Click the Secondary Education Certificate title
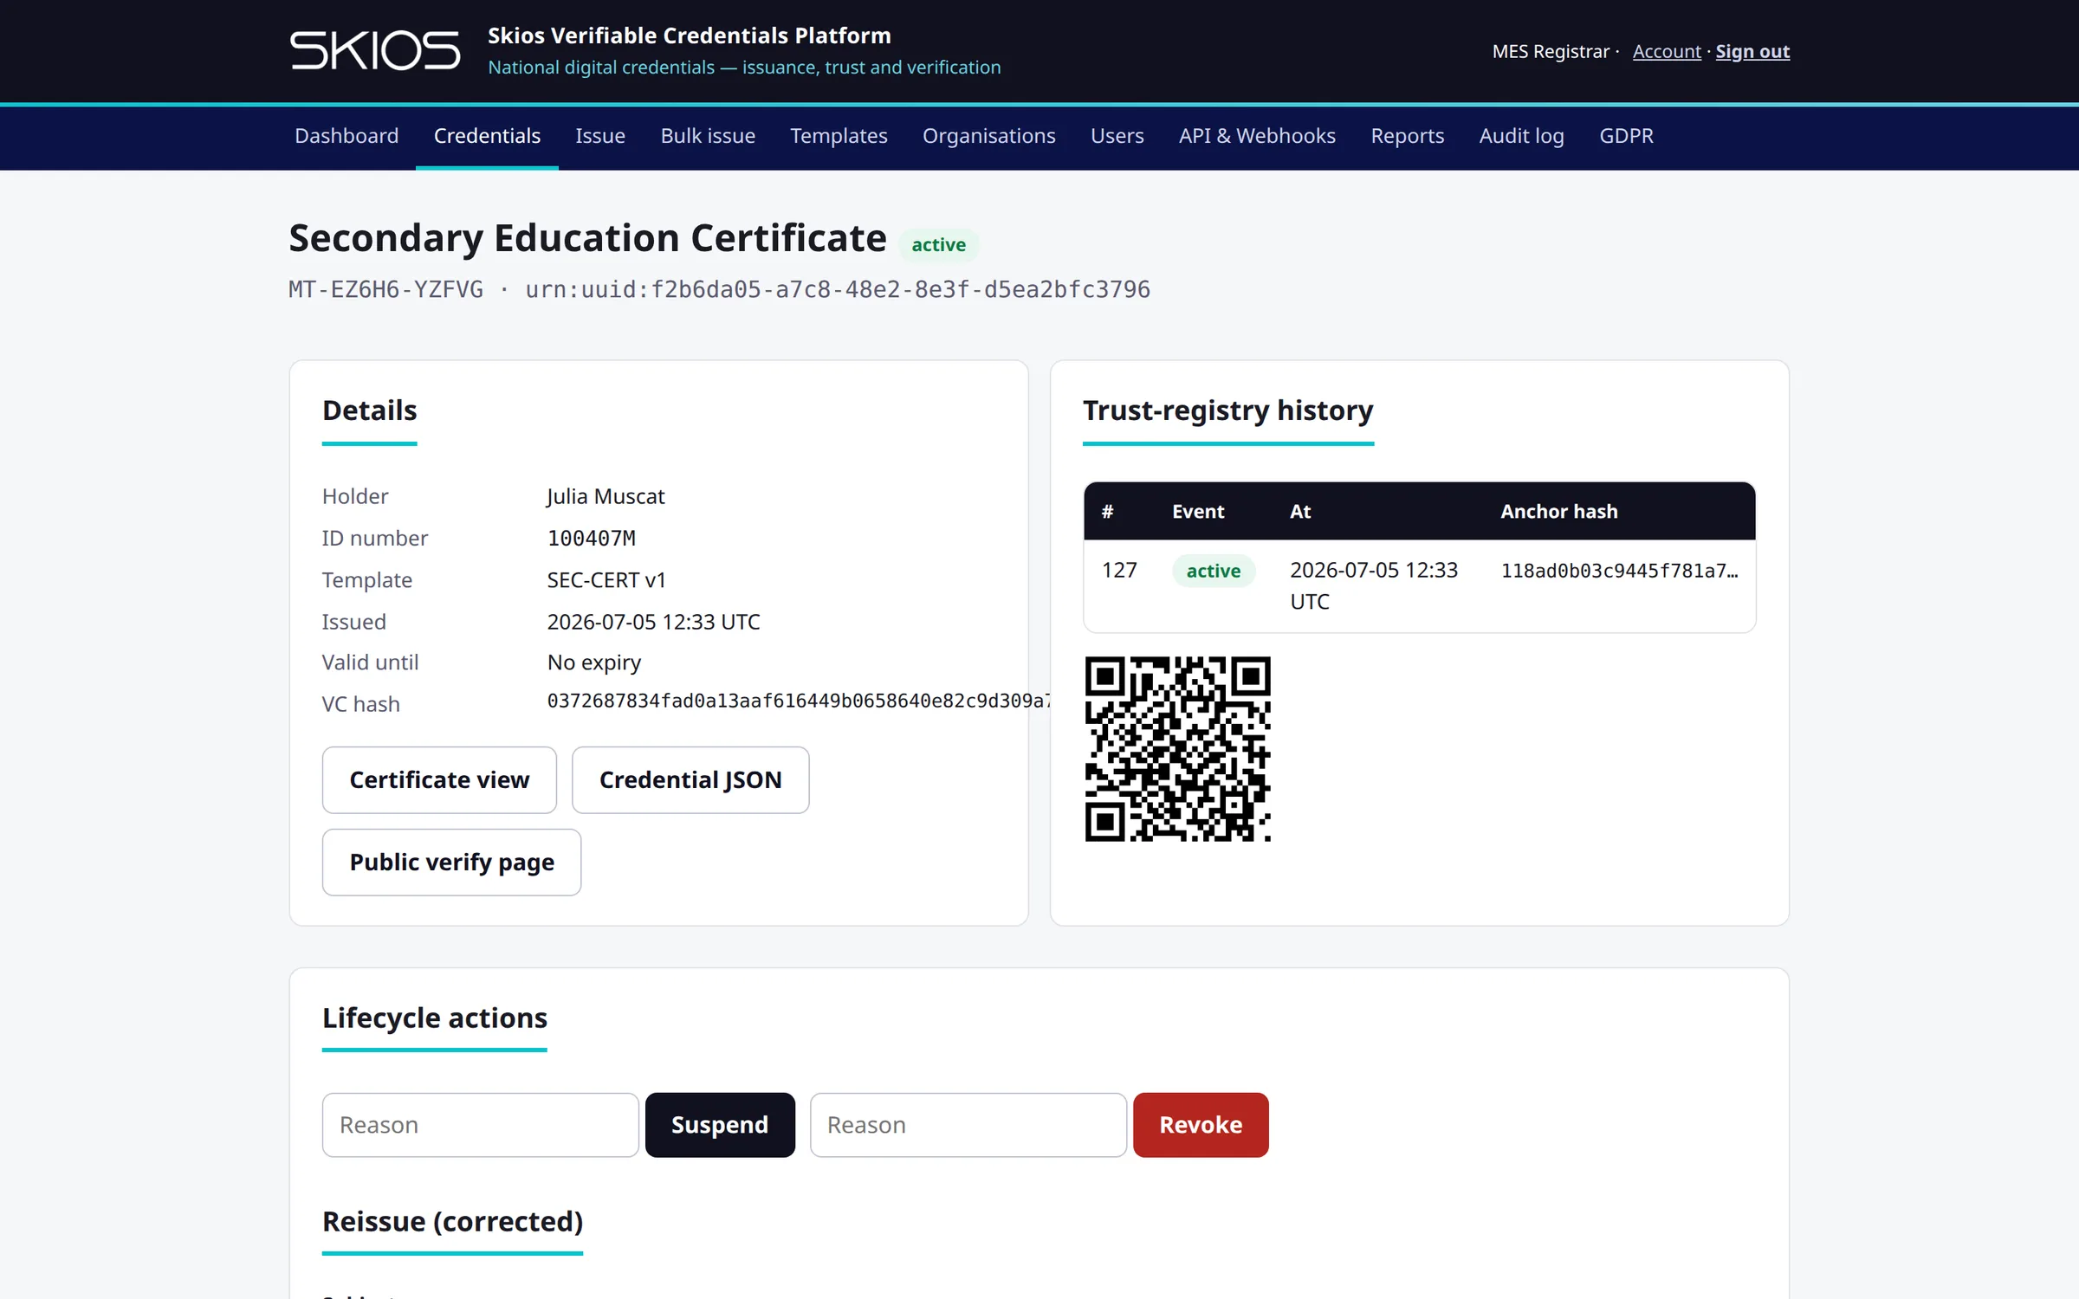Screen dimensions: 2079x1299 click(x=587, y=238)
